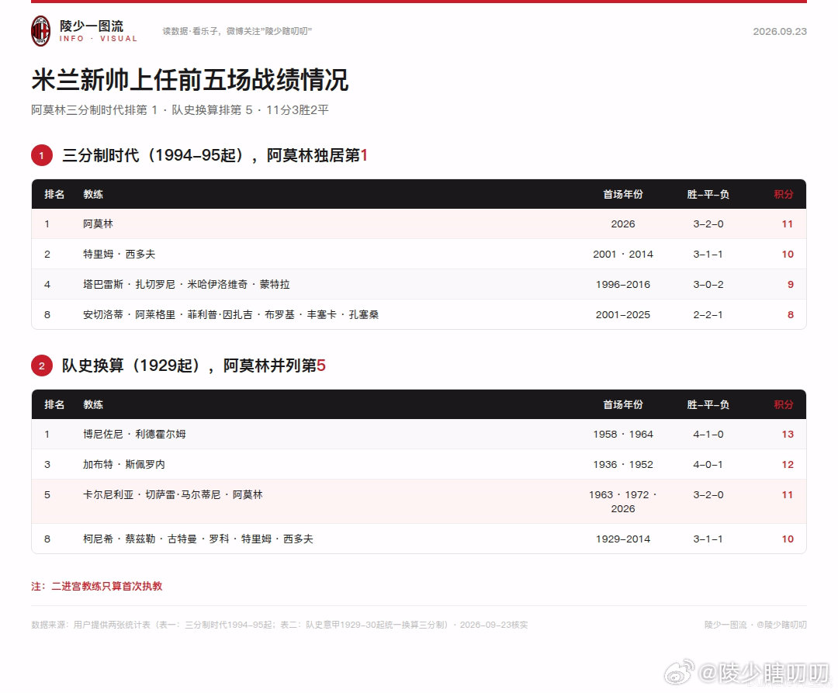The image size is (838, 693).
Task: Click 排名 header in the first table
Action: click(x=54, y=195)
